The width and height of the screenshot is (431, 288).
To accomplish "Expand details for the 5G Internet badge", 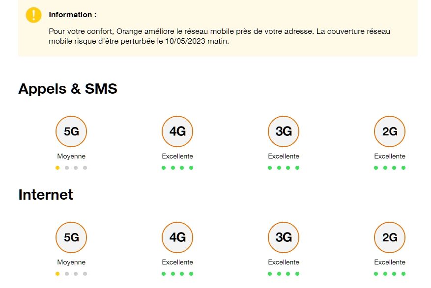I will pyautogui.click(x=71, y=237).
